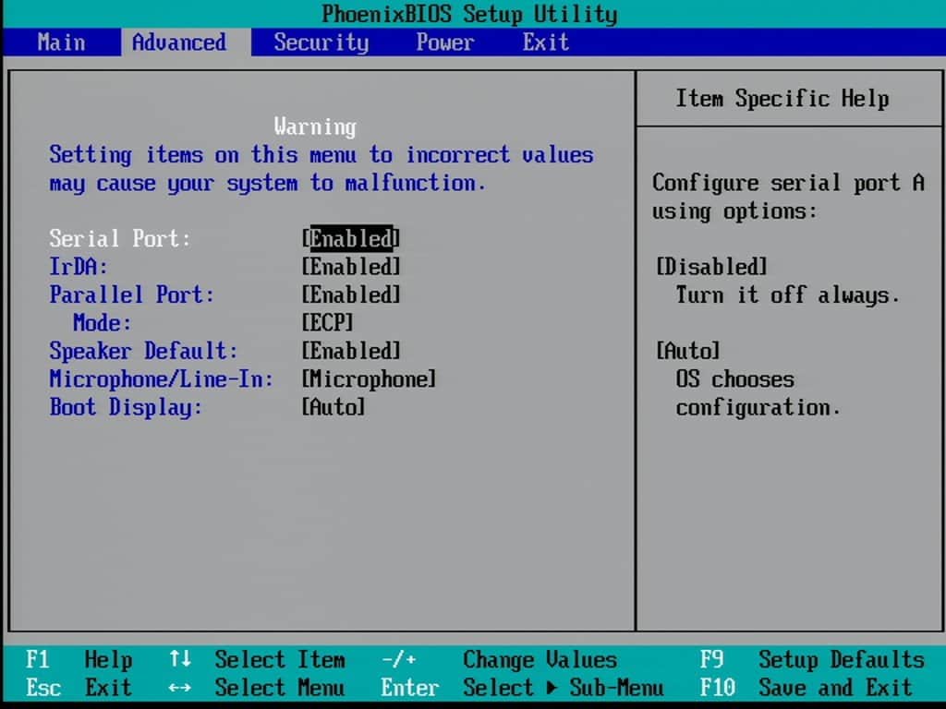The height and width of the screenshot is (709, 946).
Task: Click the [Disabled] help option text
Action: (x=711, y=267)
